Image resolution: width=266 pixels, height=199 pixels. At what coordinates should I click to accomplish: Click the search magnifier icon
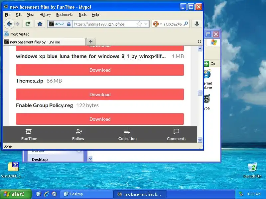click(x=186, y=24)
